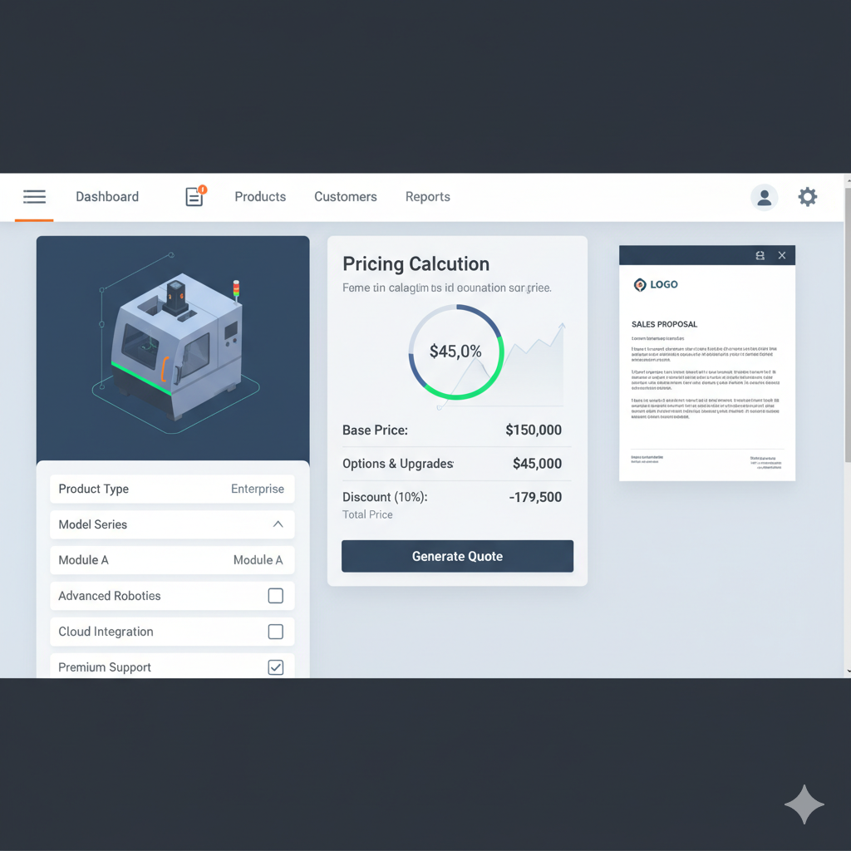
Task: Collapse the Model Series section
Action: click(277, 524)
